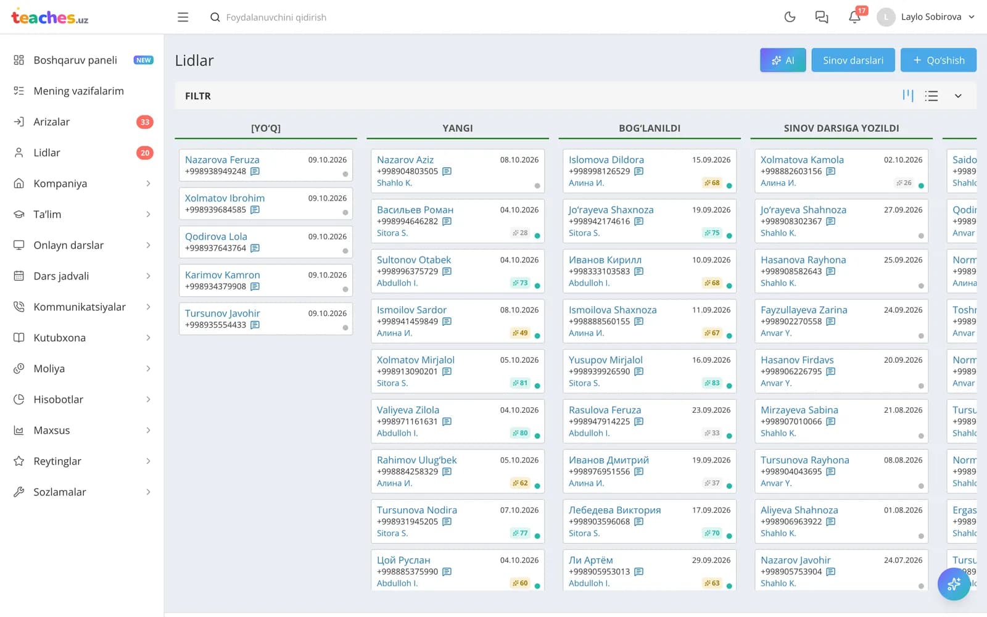Click the Sinov darslari button
987x617 pixels.
click(x=853, y=60)
